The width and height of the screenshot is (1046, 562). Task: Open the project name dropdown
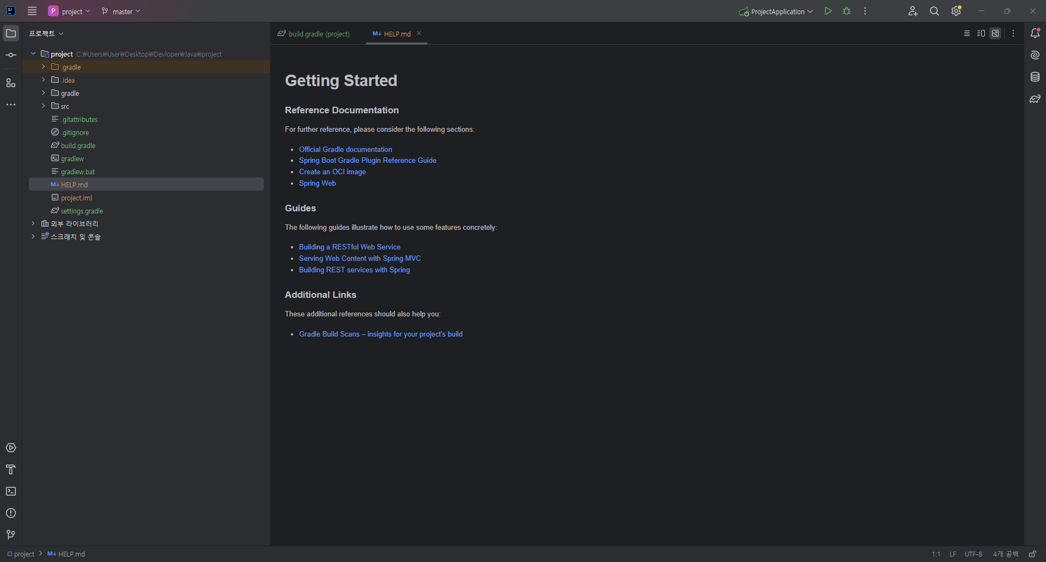(x=69, y=11)
